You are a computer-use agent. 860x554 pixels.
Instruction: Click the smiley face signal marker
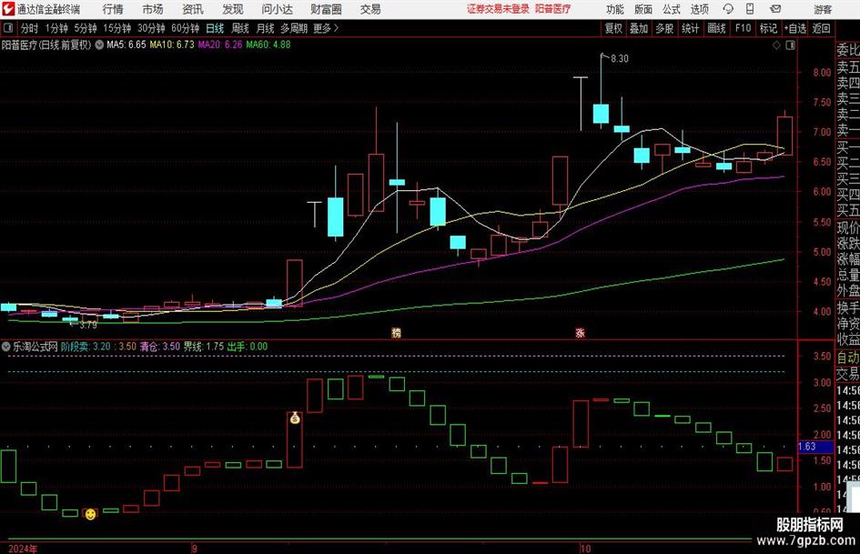pos(90,514)
